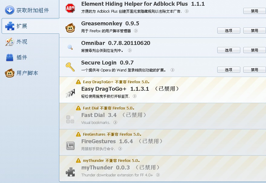Select the Secure Login 0.9.7 title

107,63
